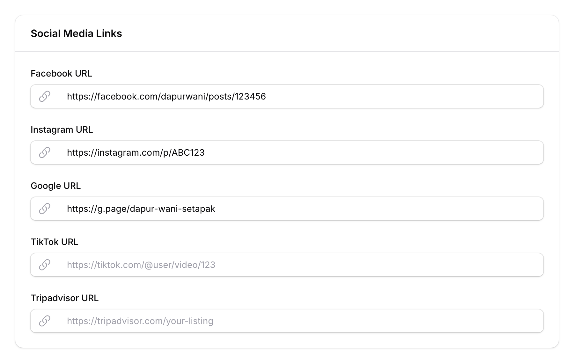Viewport: 574px width, 363px height.
Task: Click the tripadvisor.com/your-listing placeholder text
Action: tap(140, 321)
